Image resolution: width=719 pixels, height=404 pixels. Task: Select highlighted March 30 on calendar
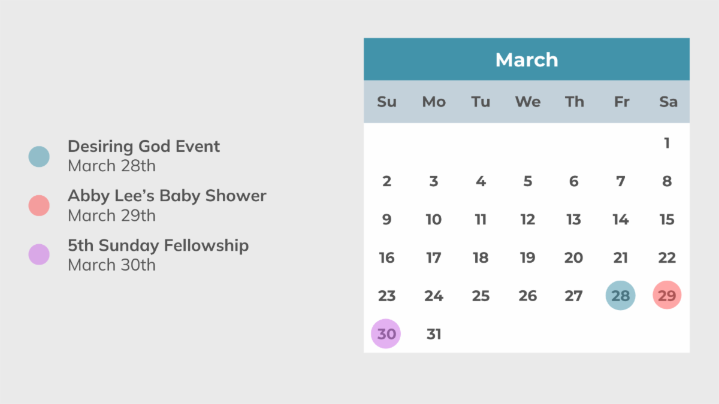click(386, 334)
